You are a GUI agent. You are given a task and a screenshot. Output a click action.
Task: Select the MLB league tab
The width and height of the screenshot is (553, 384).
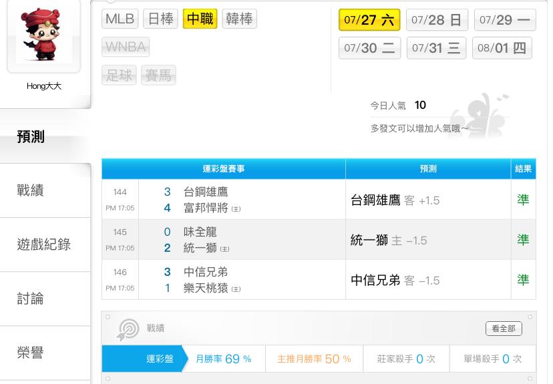point(120,19)
